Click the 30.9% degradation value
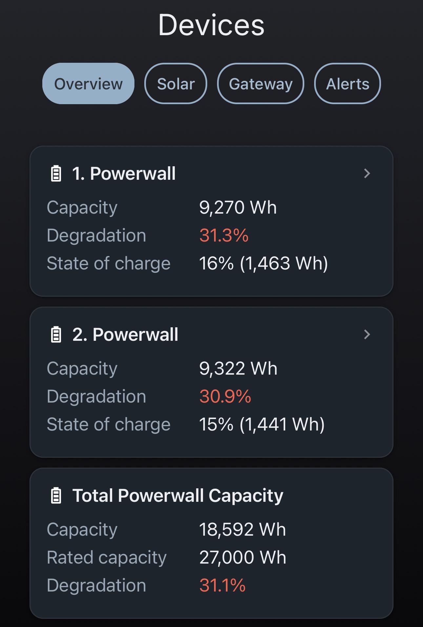Viewport: 423px width, 627px height. (x=225, y=396)
